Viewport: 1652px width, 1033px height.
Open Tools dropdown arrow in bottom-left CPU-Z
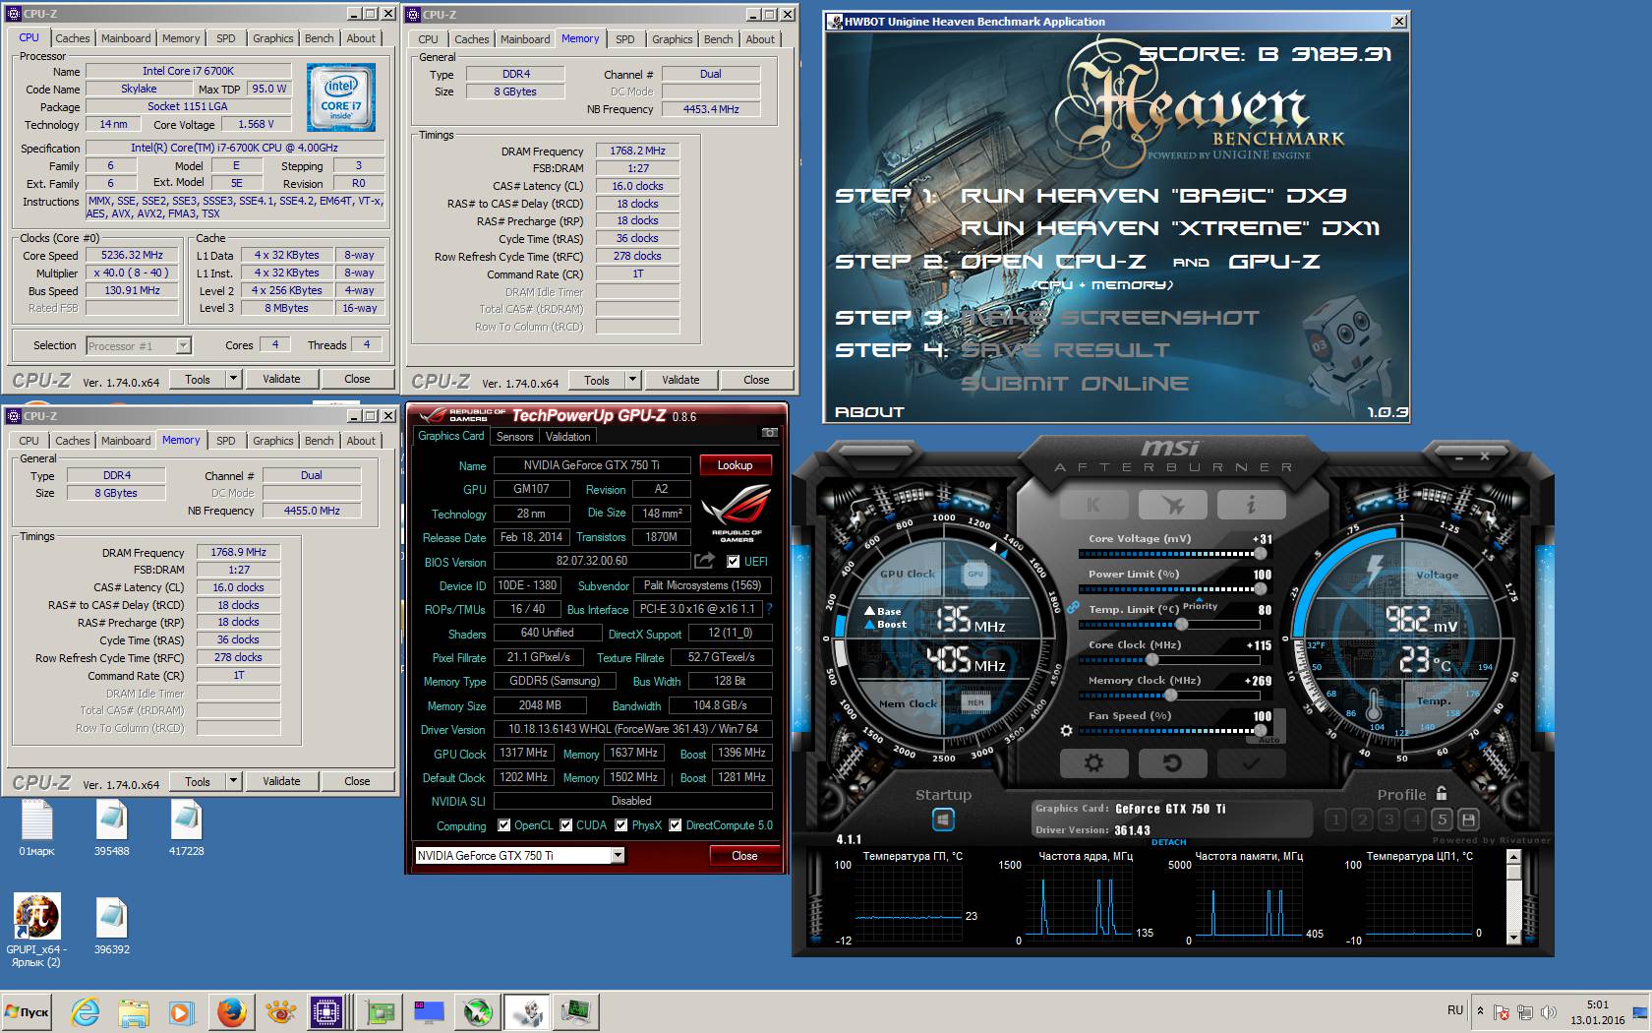[x=233, y=781]
